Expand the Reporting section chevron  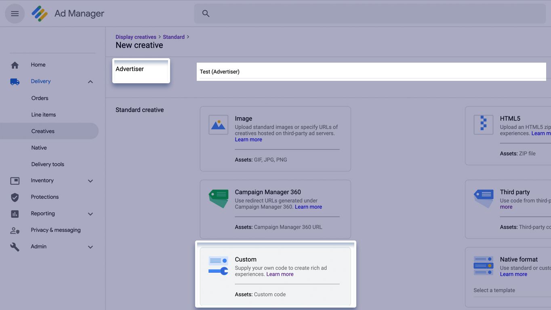90,214
